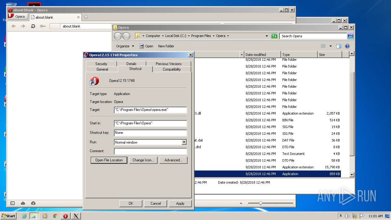Select the BIN File row

click(268, 120)
